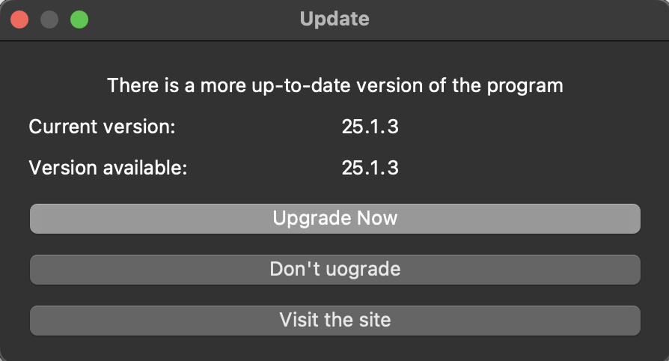Click the "Current version:" label

(102, 127)
